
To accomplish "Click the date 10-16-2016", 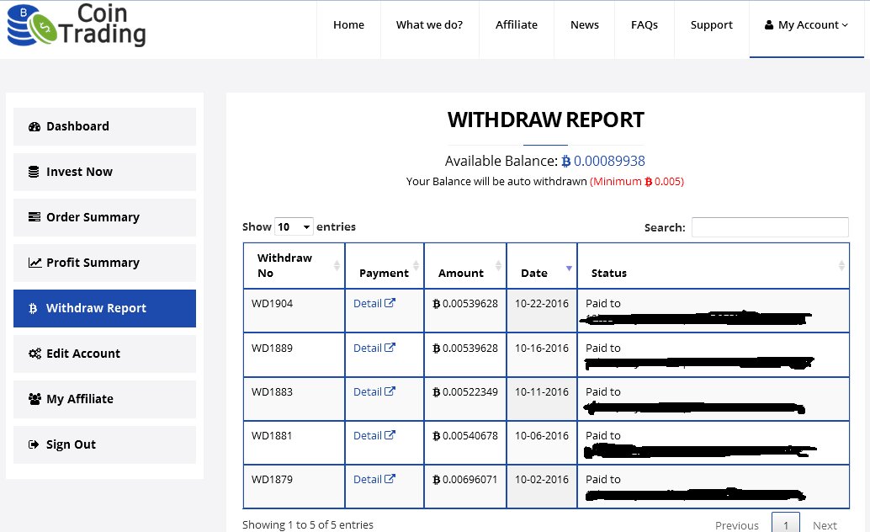I will coord(542,348).
